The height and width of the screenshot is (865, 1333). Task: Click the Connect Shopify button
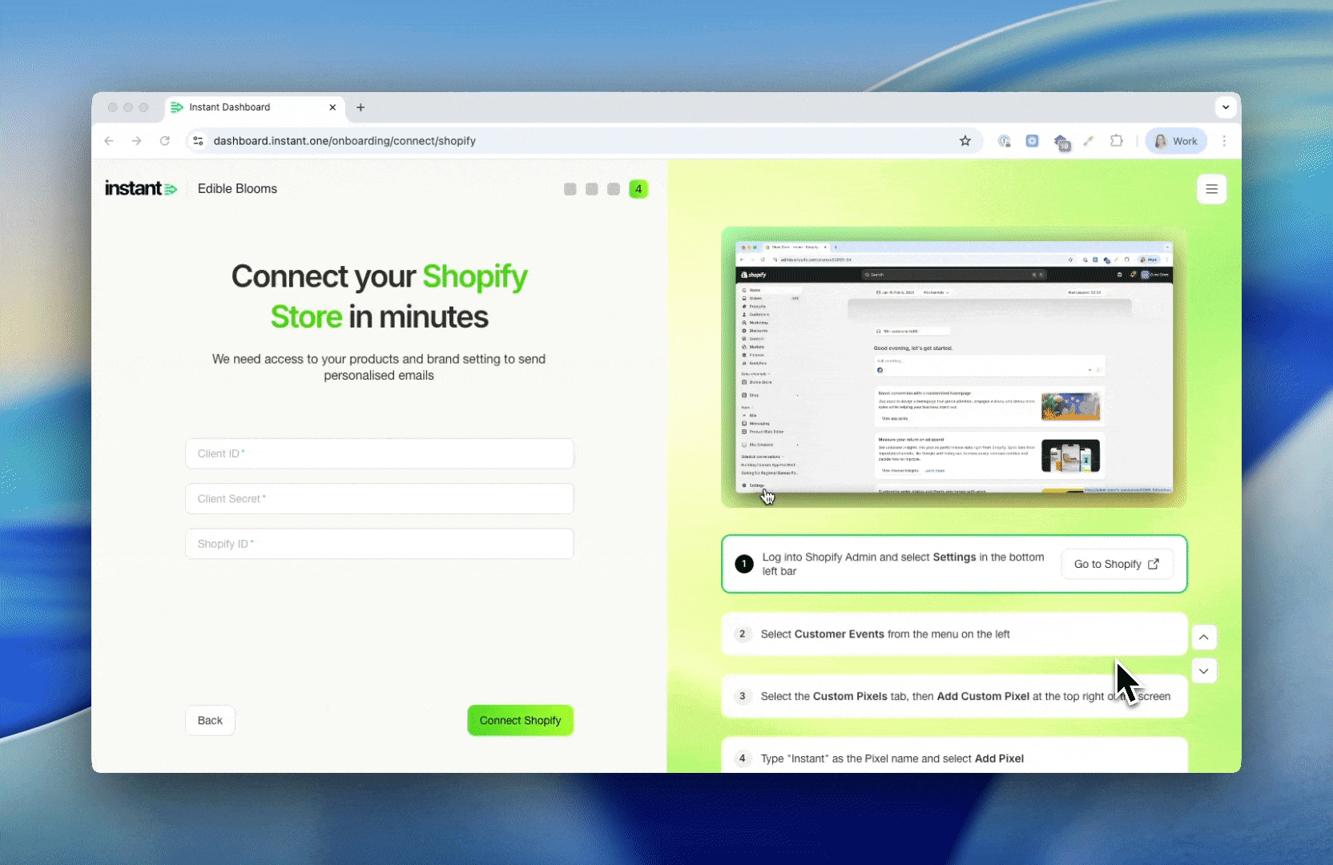[x=520, y=720]
